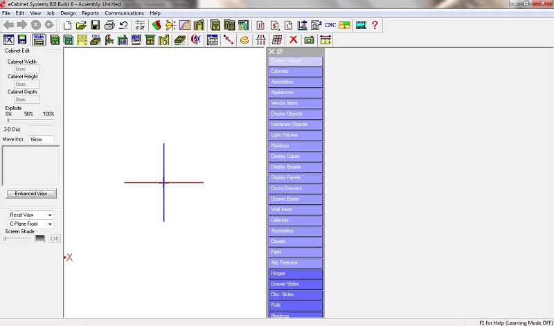Click the Enhanced View button

tap(31, 194)
